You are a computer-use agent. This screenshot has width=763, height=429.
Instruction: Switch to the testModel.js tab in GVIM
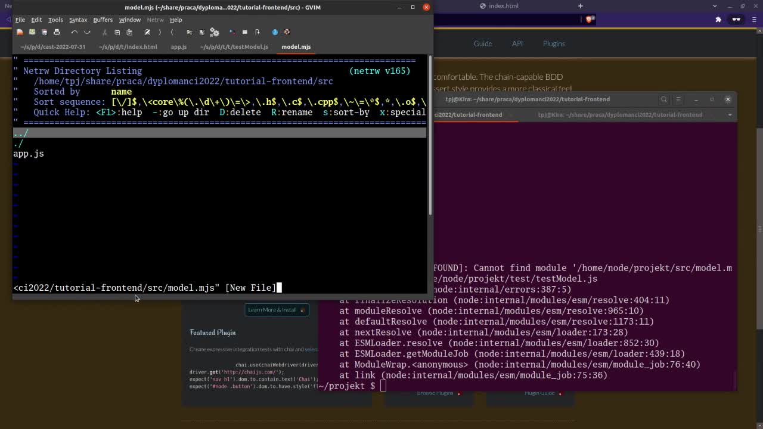click(x=234, y=46)
